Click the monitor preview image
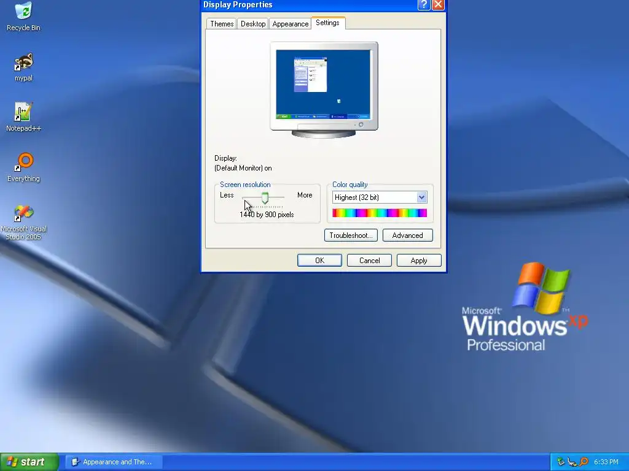The width and height of the screenshot is (629, 471). pyautogui.click(x=324, y=90)
